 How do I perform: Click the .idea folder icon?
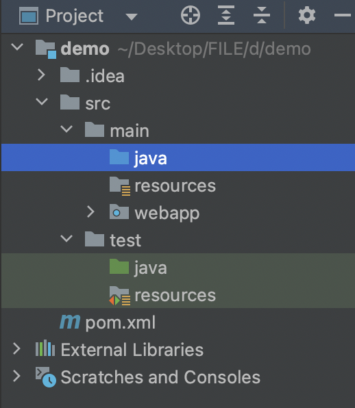(69, 75)
